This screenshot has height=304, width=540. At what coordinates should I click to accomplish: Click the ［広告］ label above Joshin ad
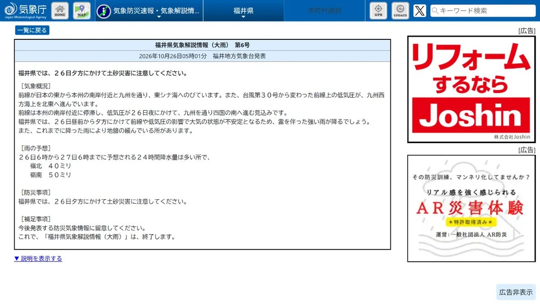[x=527, y=31]
